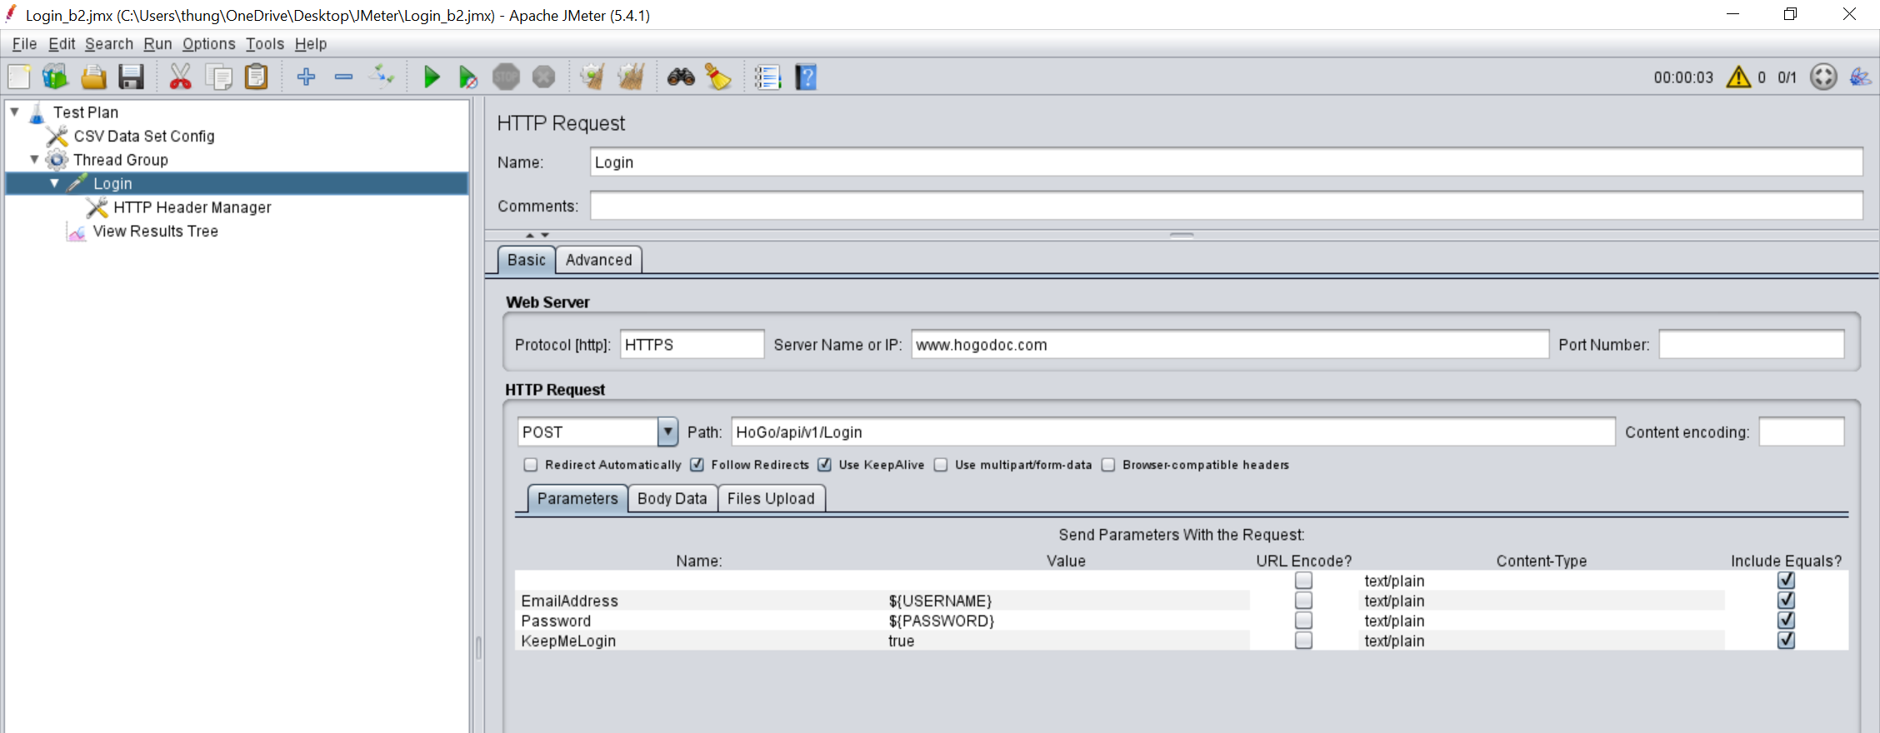Collapse the Login sampler tree node

click(54, 183)
